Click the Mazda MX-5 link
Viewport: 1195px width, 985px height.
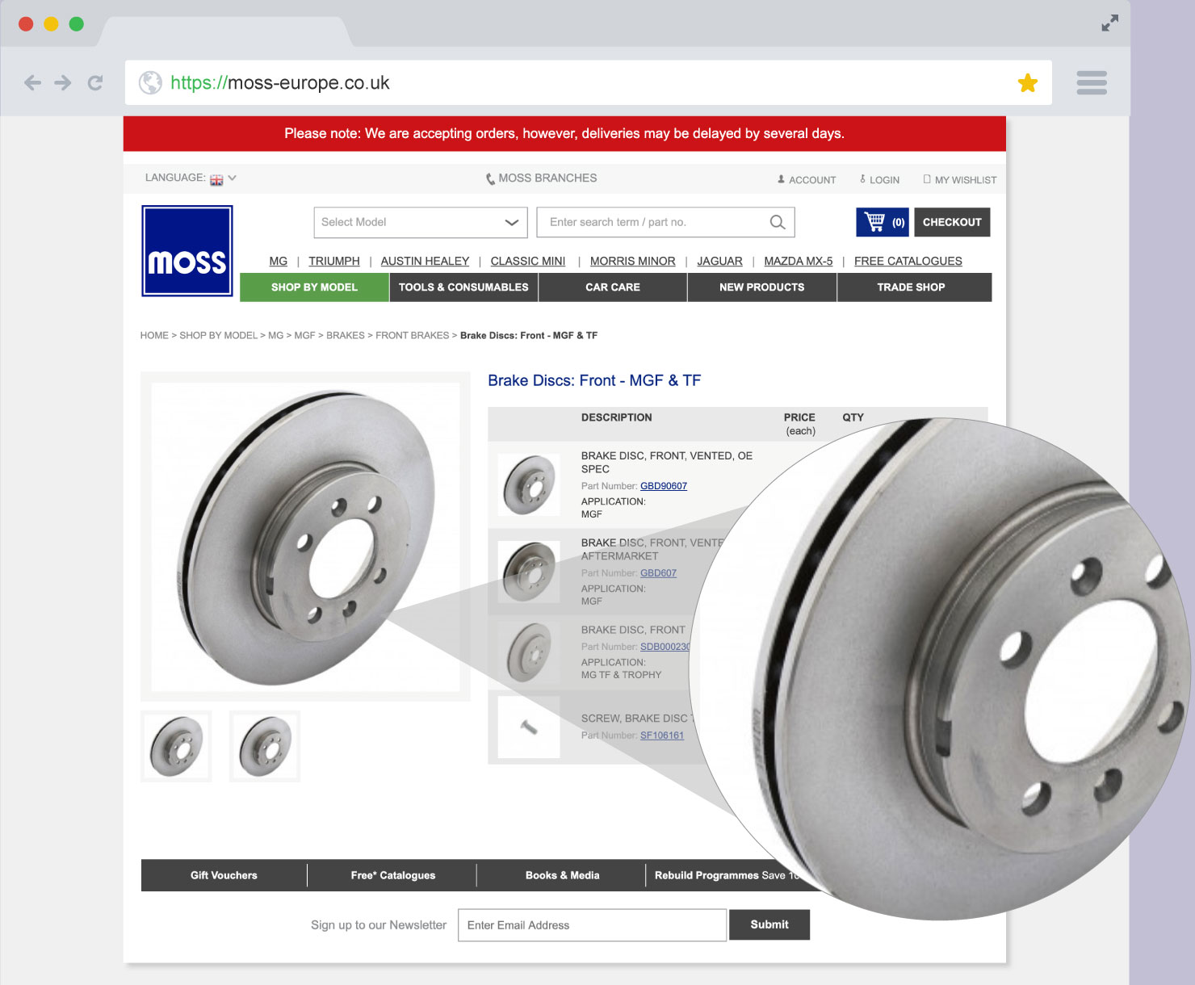click(799, 261)
